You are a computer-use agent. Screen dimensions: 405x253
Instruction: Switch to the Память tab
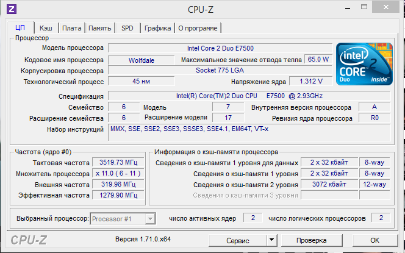[x=99, y=28]
